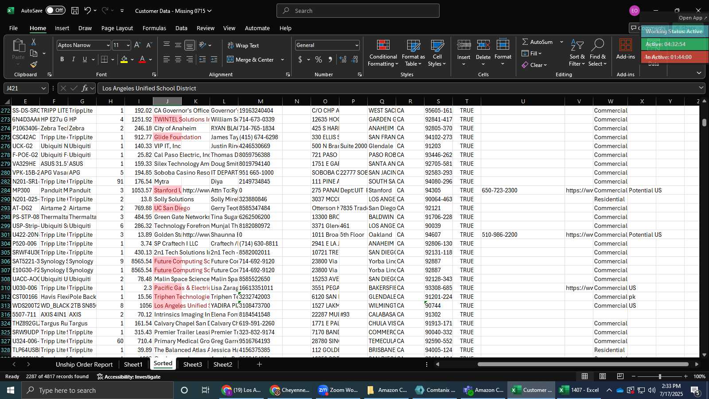This screenshot has width=709, height=399.
Task: Click the top Search box
Action: tap(358, 11)
